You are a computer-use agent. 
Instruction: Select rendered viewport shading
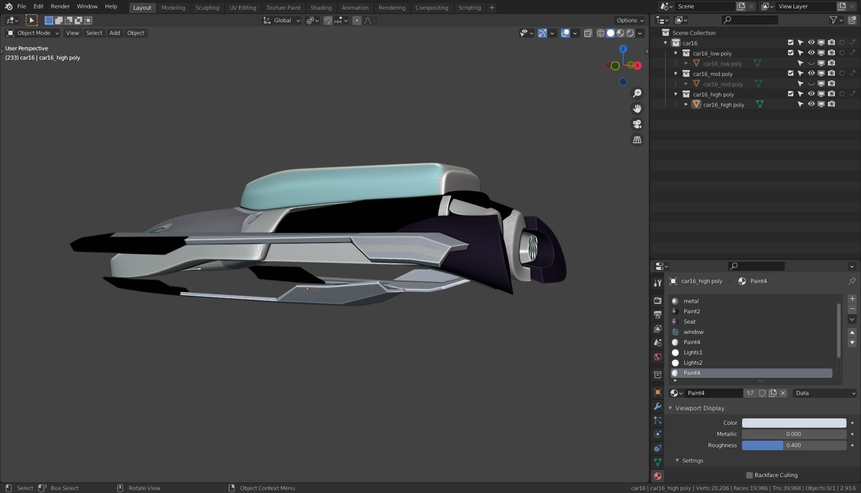pyautogui.click(x=630, y=33)
